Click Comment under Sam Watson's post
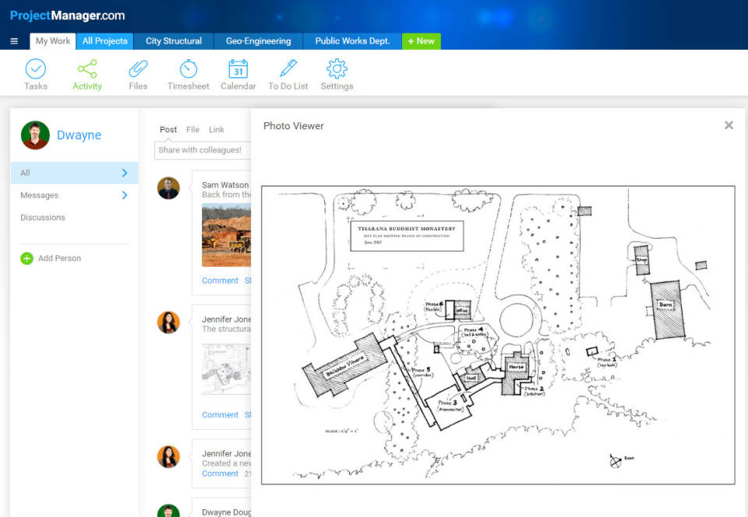The width and height of the screenshot is (748, 517). pyautogui.click(x=221, y=280)
